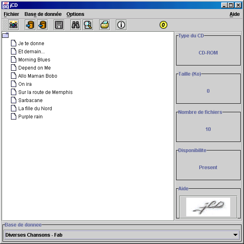Image resolution: width=244 pixels, height=244 pixels.
Task: Click the jCD logo image in Aide panel
Action: [x=208, y=207]
